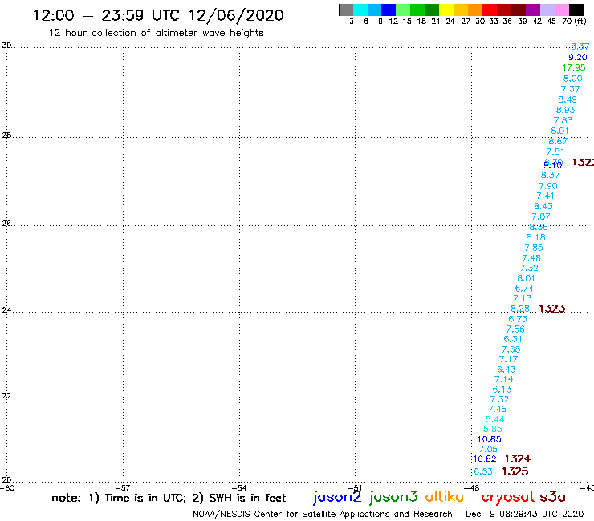Screen dimensions: 594x521
Task: Click the NOAA/NESDIS credit line
Action: (x=323, y=515)
